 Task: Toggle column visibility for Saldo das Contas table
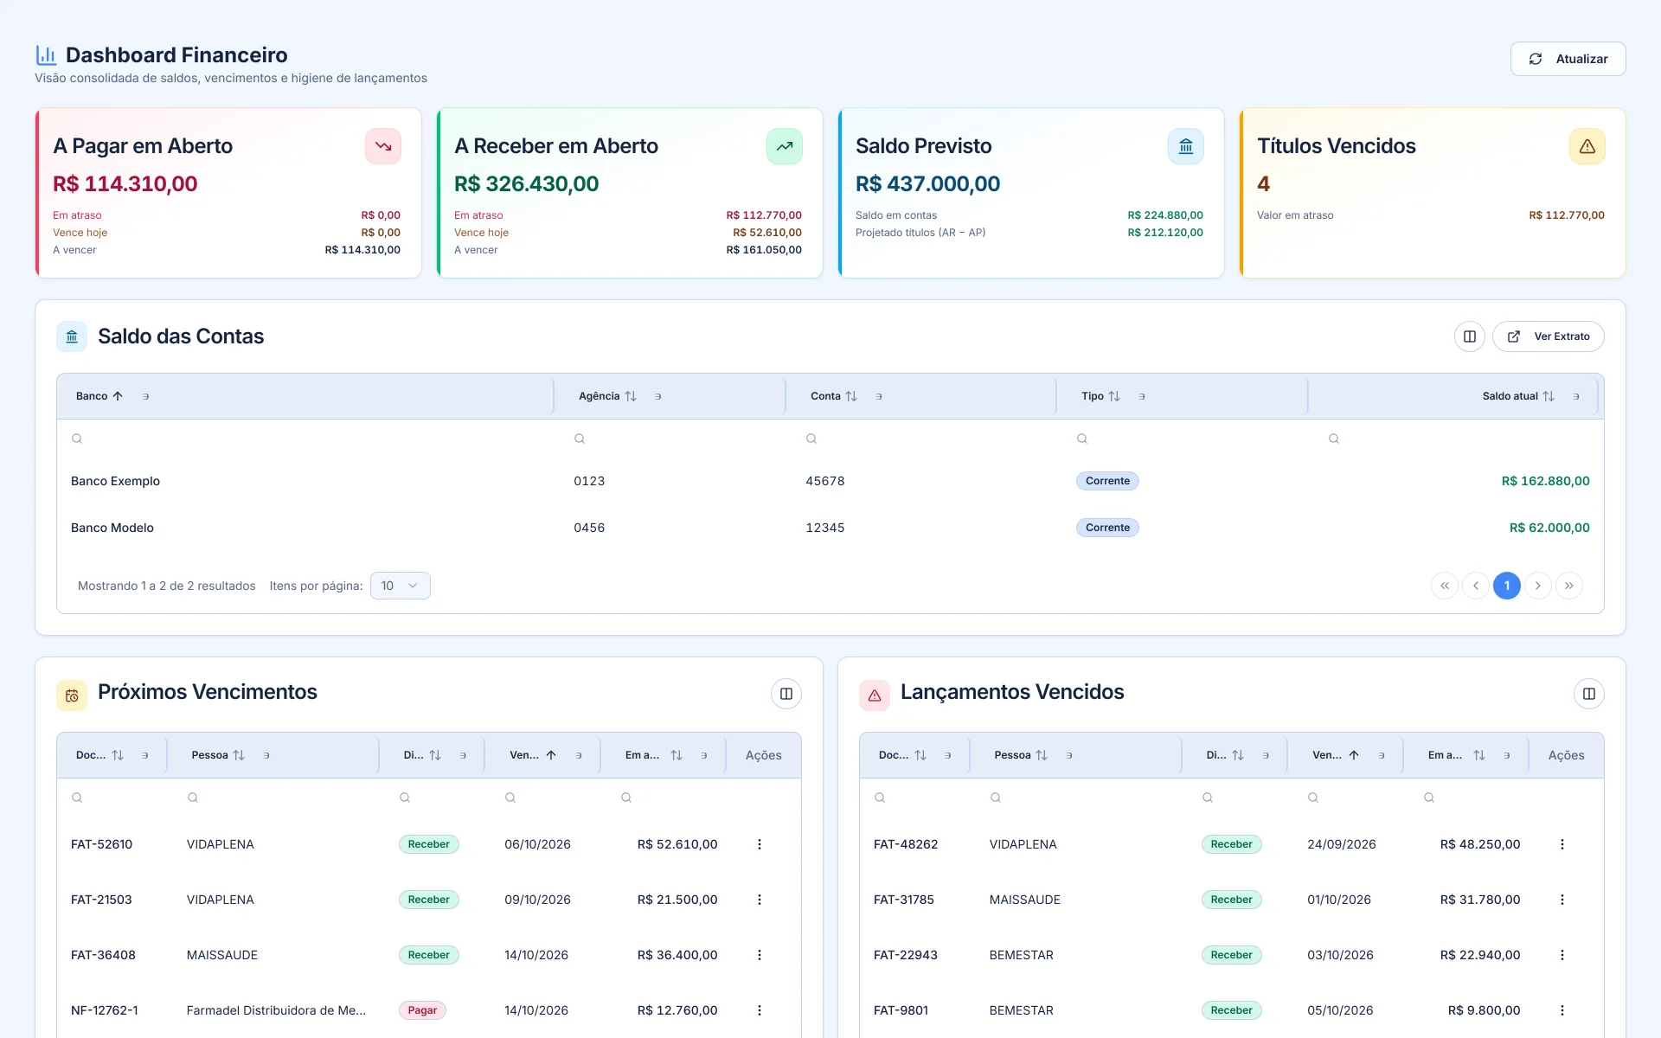click(x=1469, y=336)
